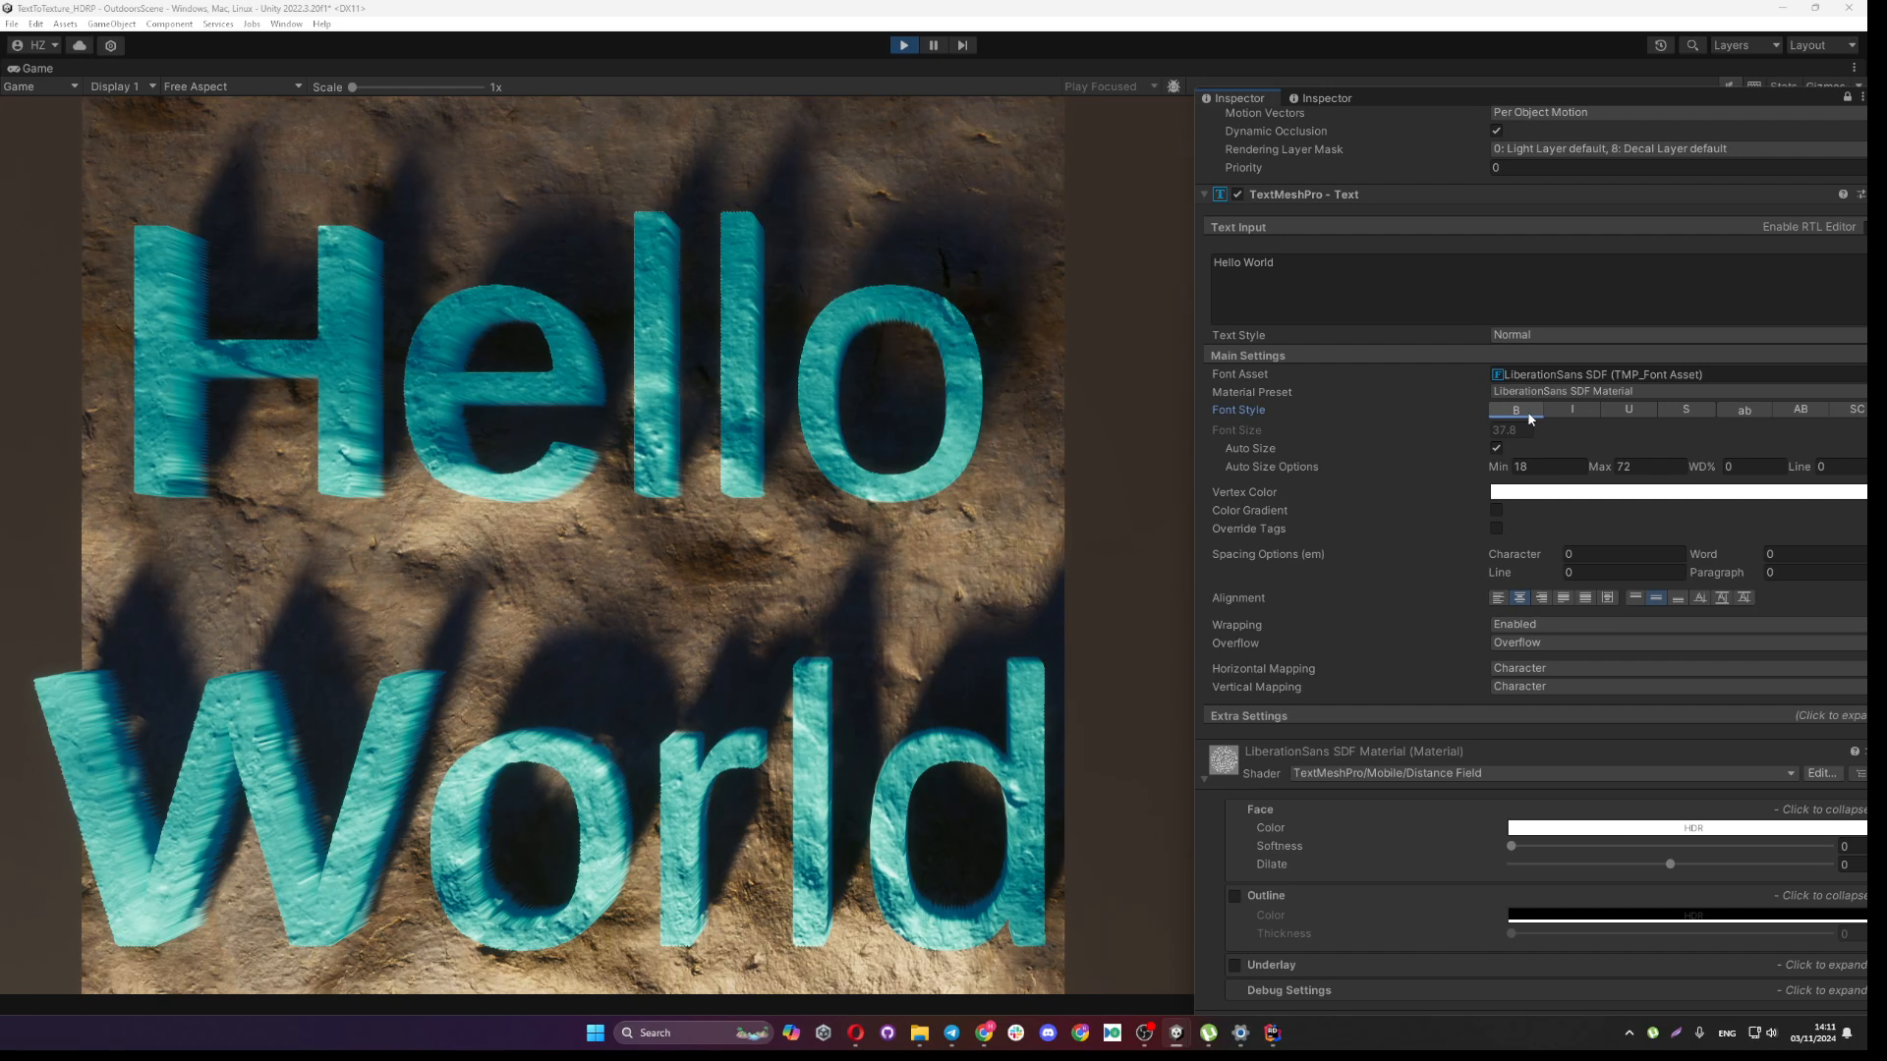The image size is (1887, 1061).
Task: Select baseline vertical alignment icon
Action: [x=1699, y=597]
